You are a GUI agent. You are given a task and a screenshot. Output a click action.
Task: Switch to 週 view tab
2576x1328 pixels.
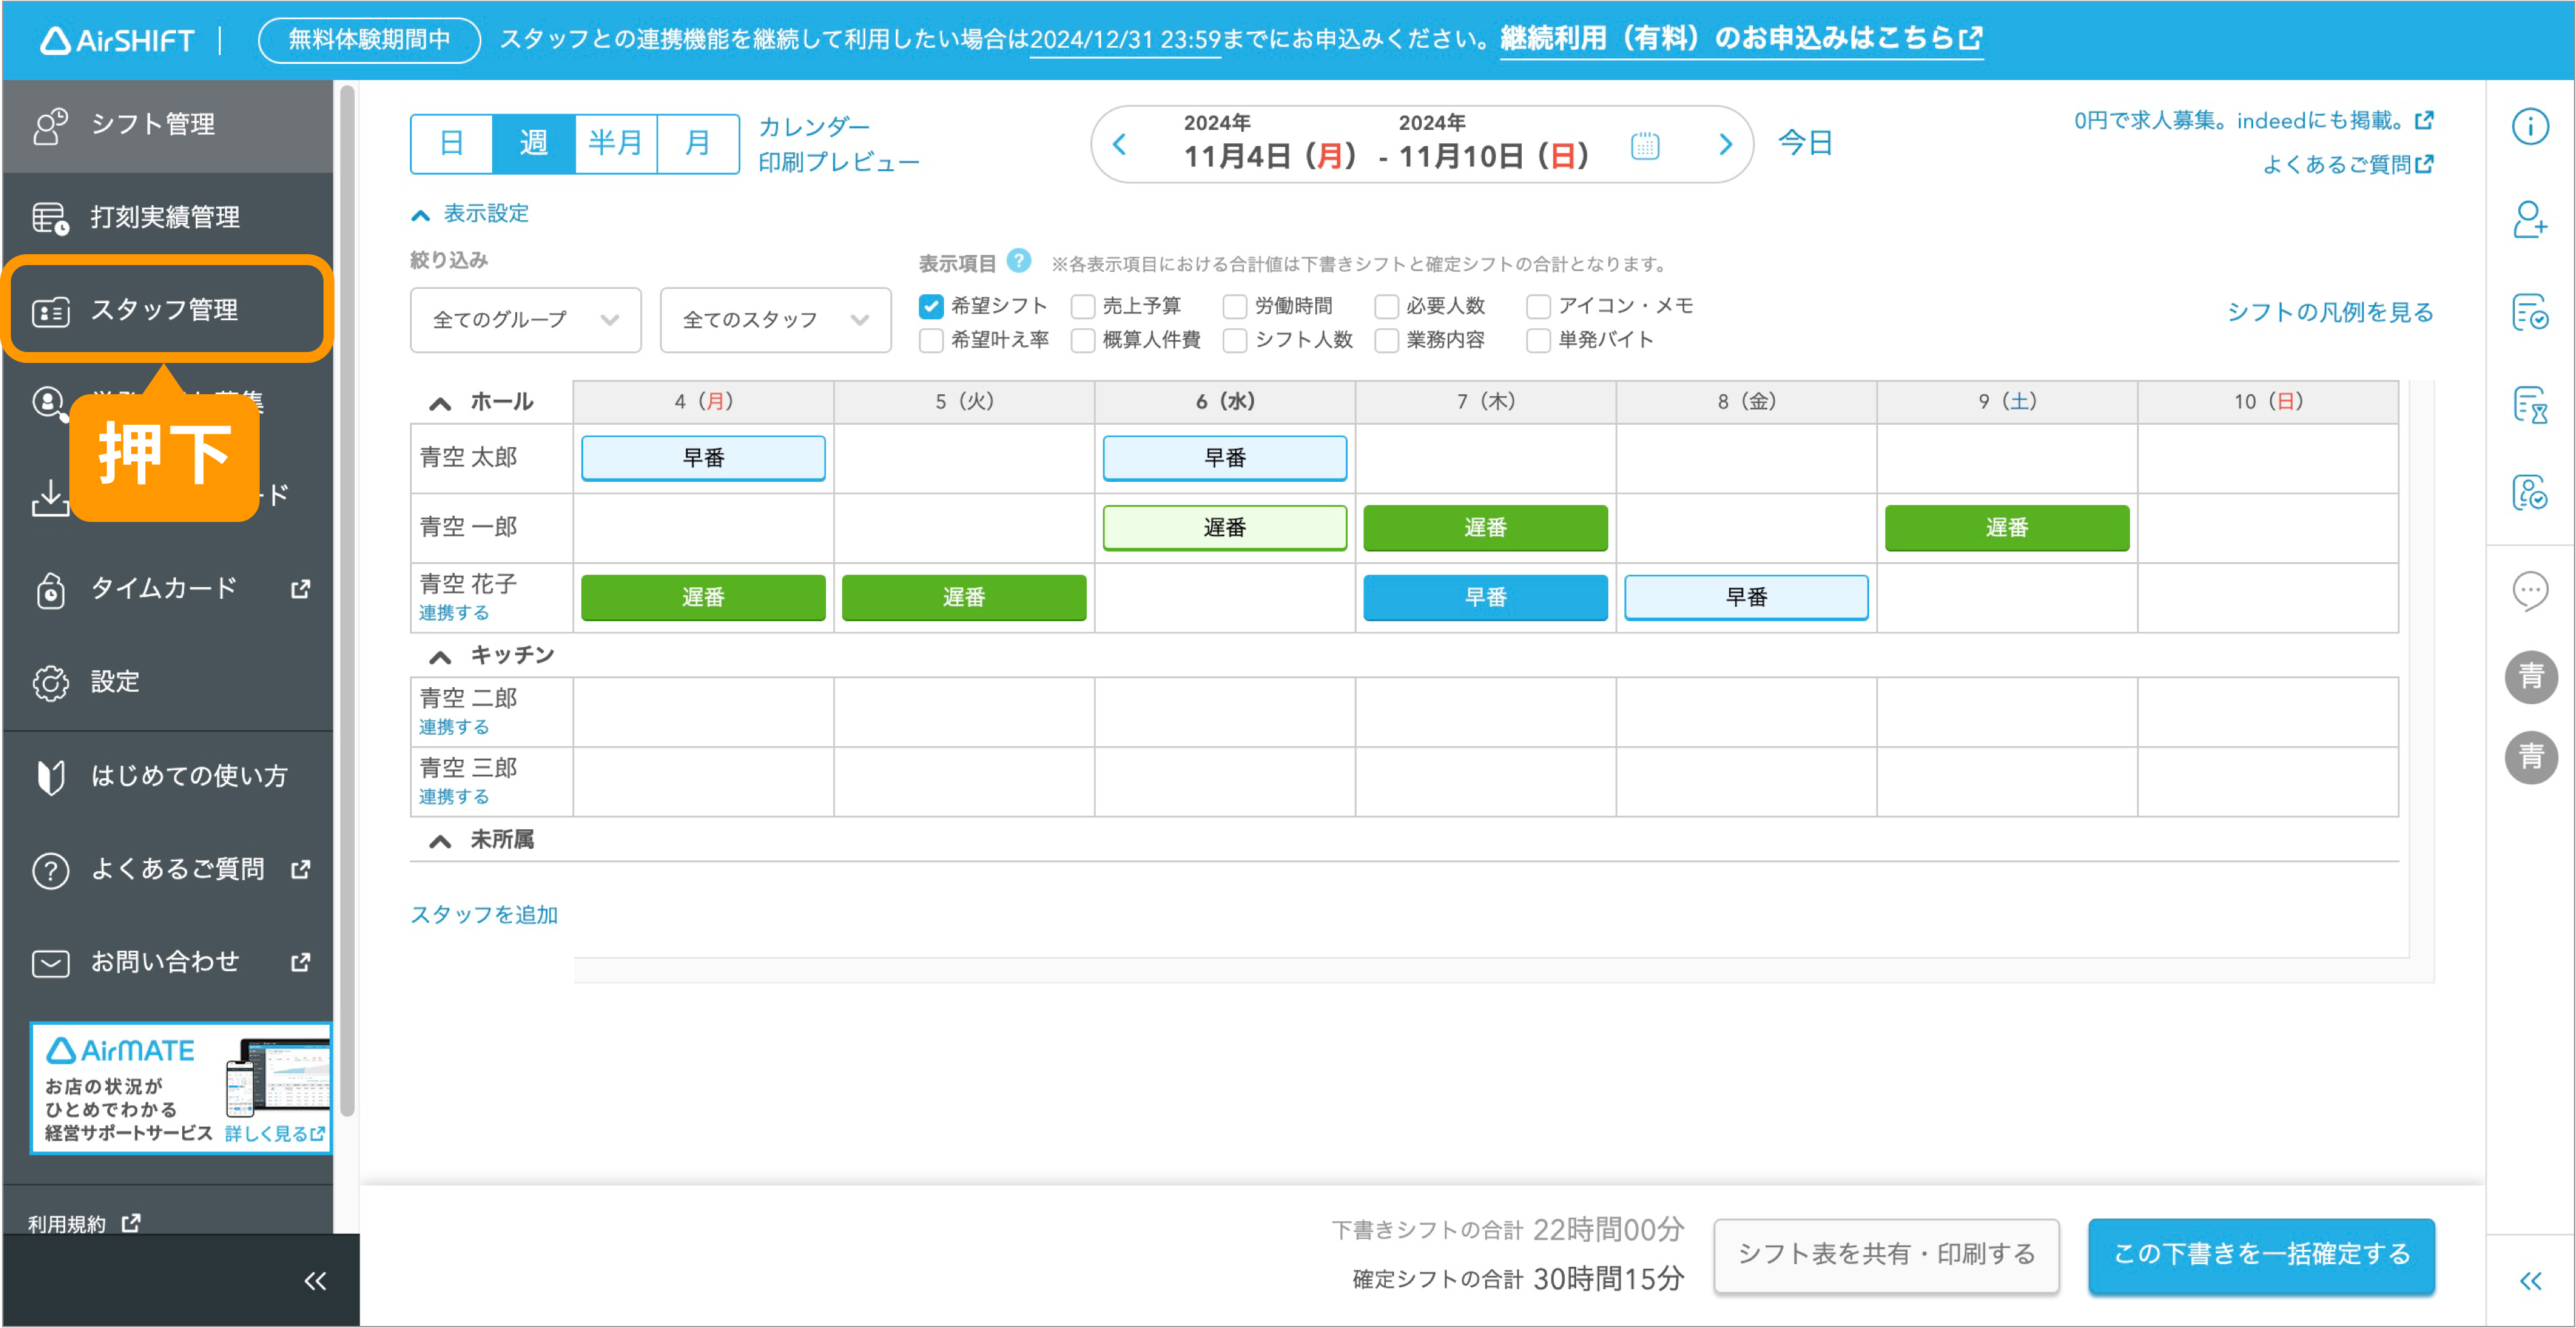click(x=534, y=143)
